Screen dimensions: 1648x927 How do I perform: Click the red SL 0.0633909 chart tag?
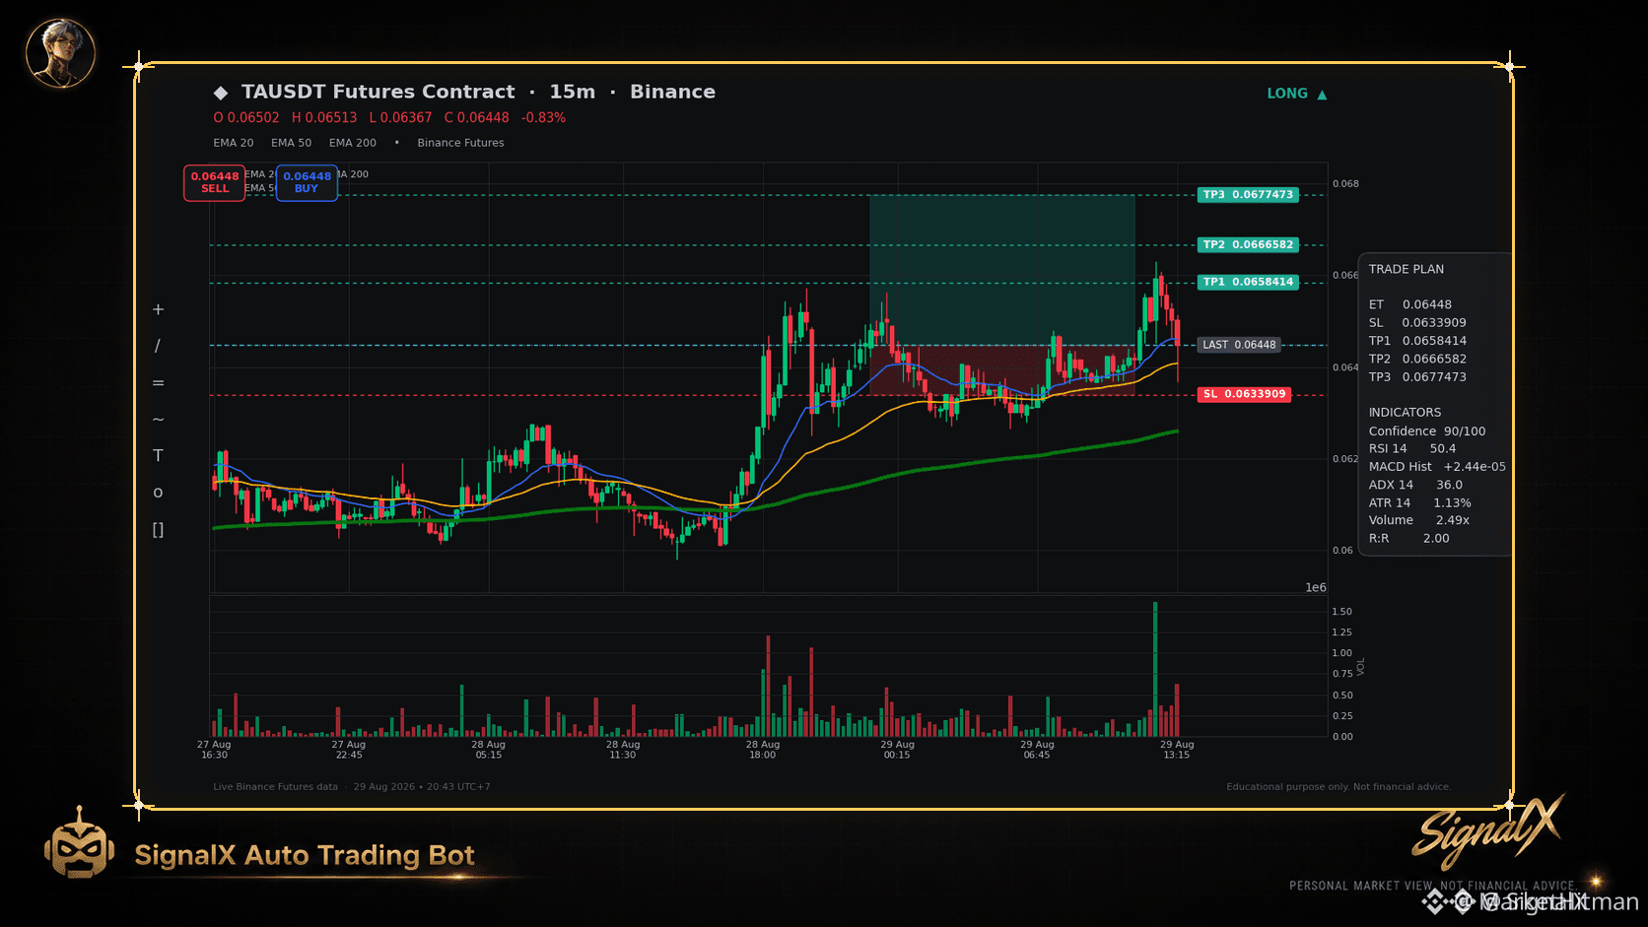tap(1245, 394)
